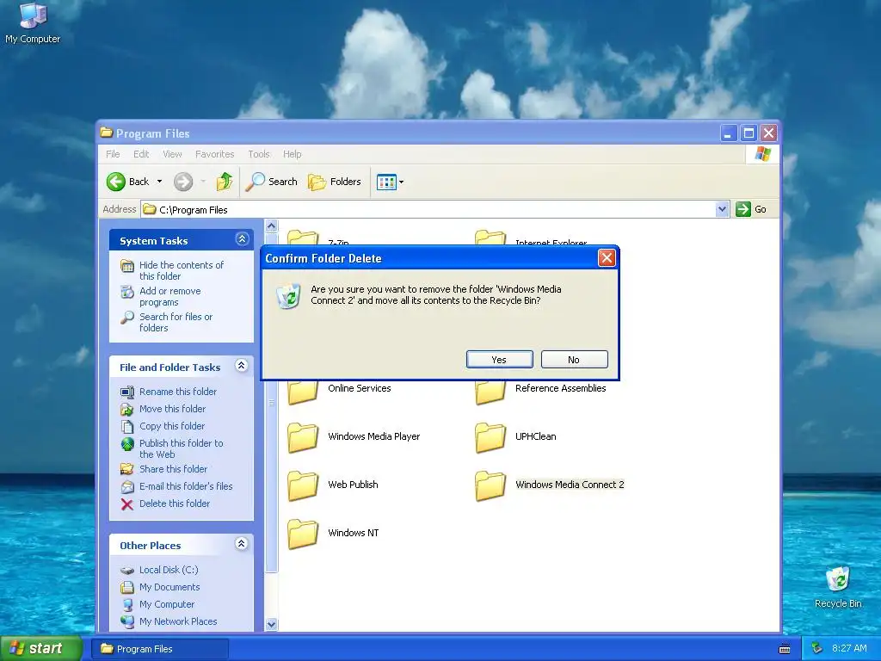
Task: Open Local Disk (C:) drive icon
Action: (127, 570)
